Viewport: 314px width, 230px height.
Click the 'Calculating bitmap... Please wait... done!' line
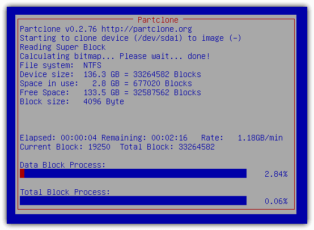[x=115, y=56]
